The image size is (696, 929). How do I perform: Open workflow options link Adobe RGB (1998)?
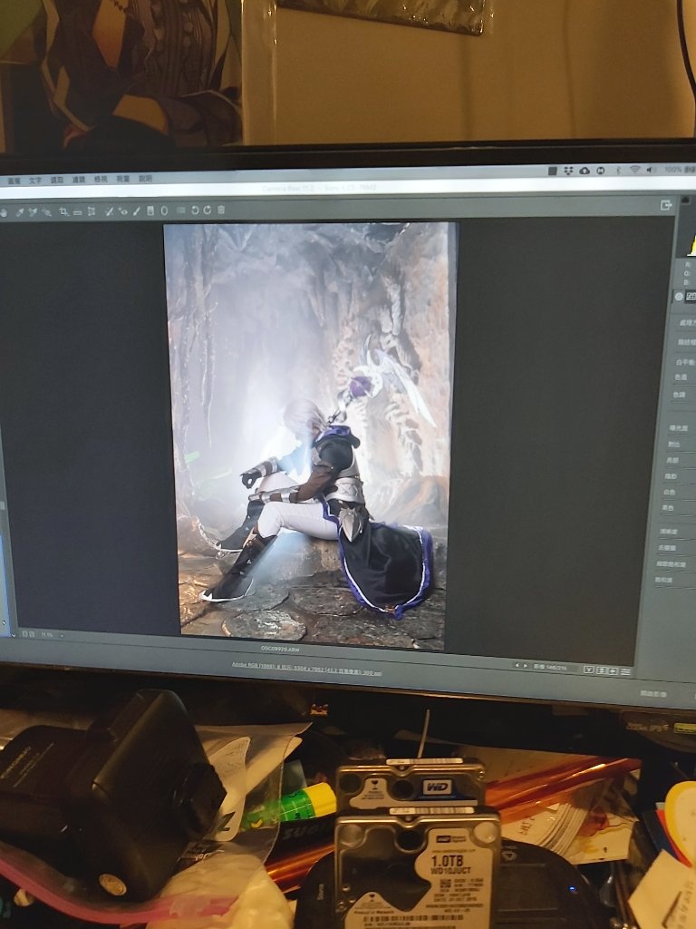(306, 669)
